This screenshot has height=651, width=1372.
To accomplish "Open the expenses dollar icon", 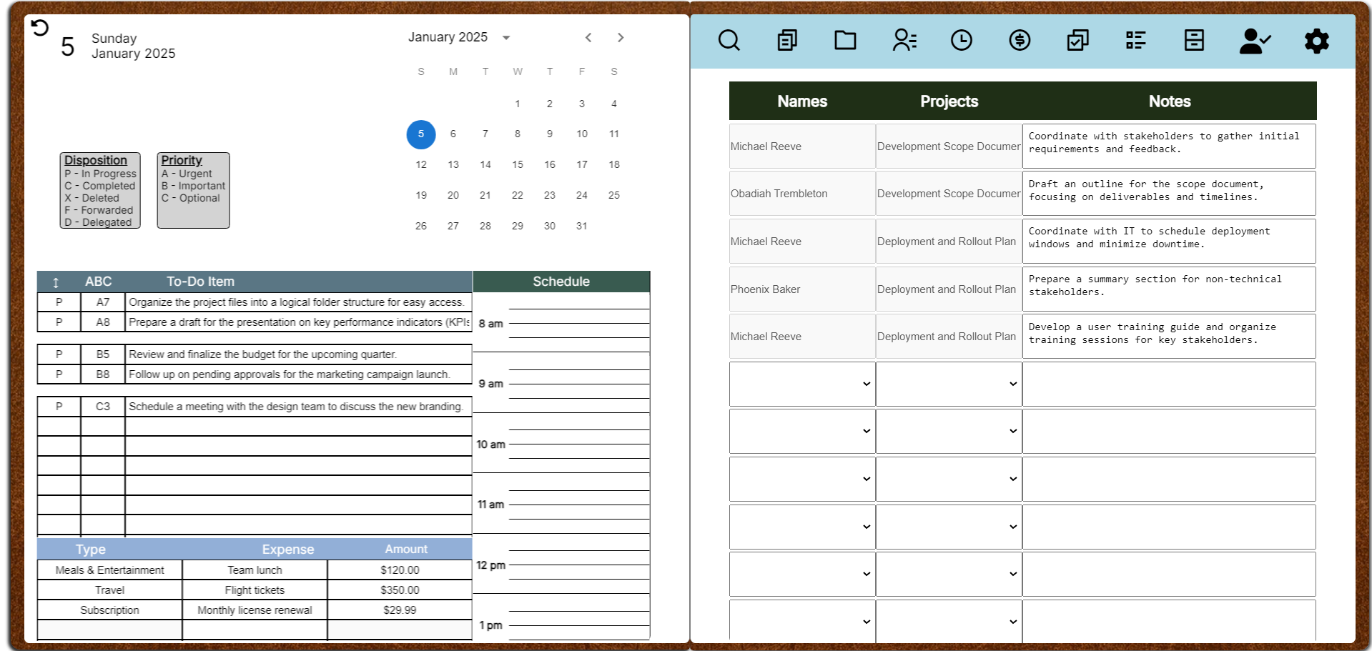I will (1020, 41).
